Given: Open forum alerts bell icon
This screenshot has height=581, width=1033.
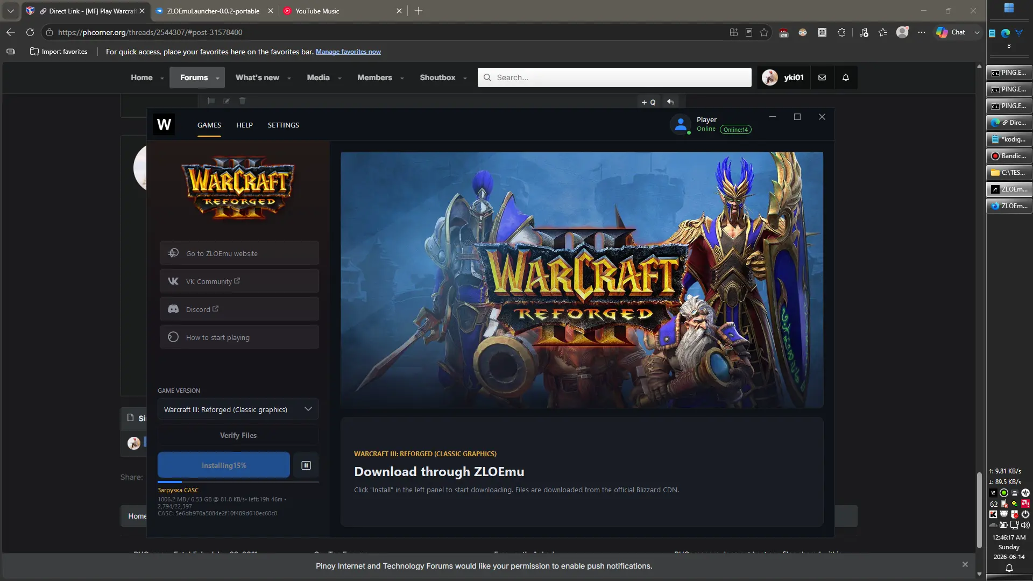Looking at the screenshot, I should pyautogui.click(x=846, y=77).
